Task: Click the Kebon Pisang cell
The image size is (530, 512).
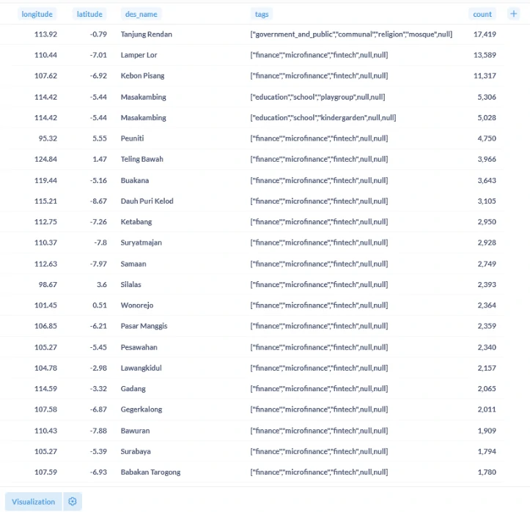Action: click(142, 76)
